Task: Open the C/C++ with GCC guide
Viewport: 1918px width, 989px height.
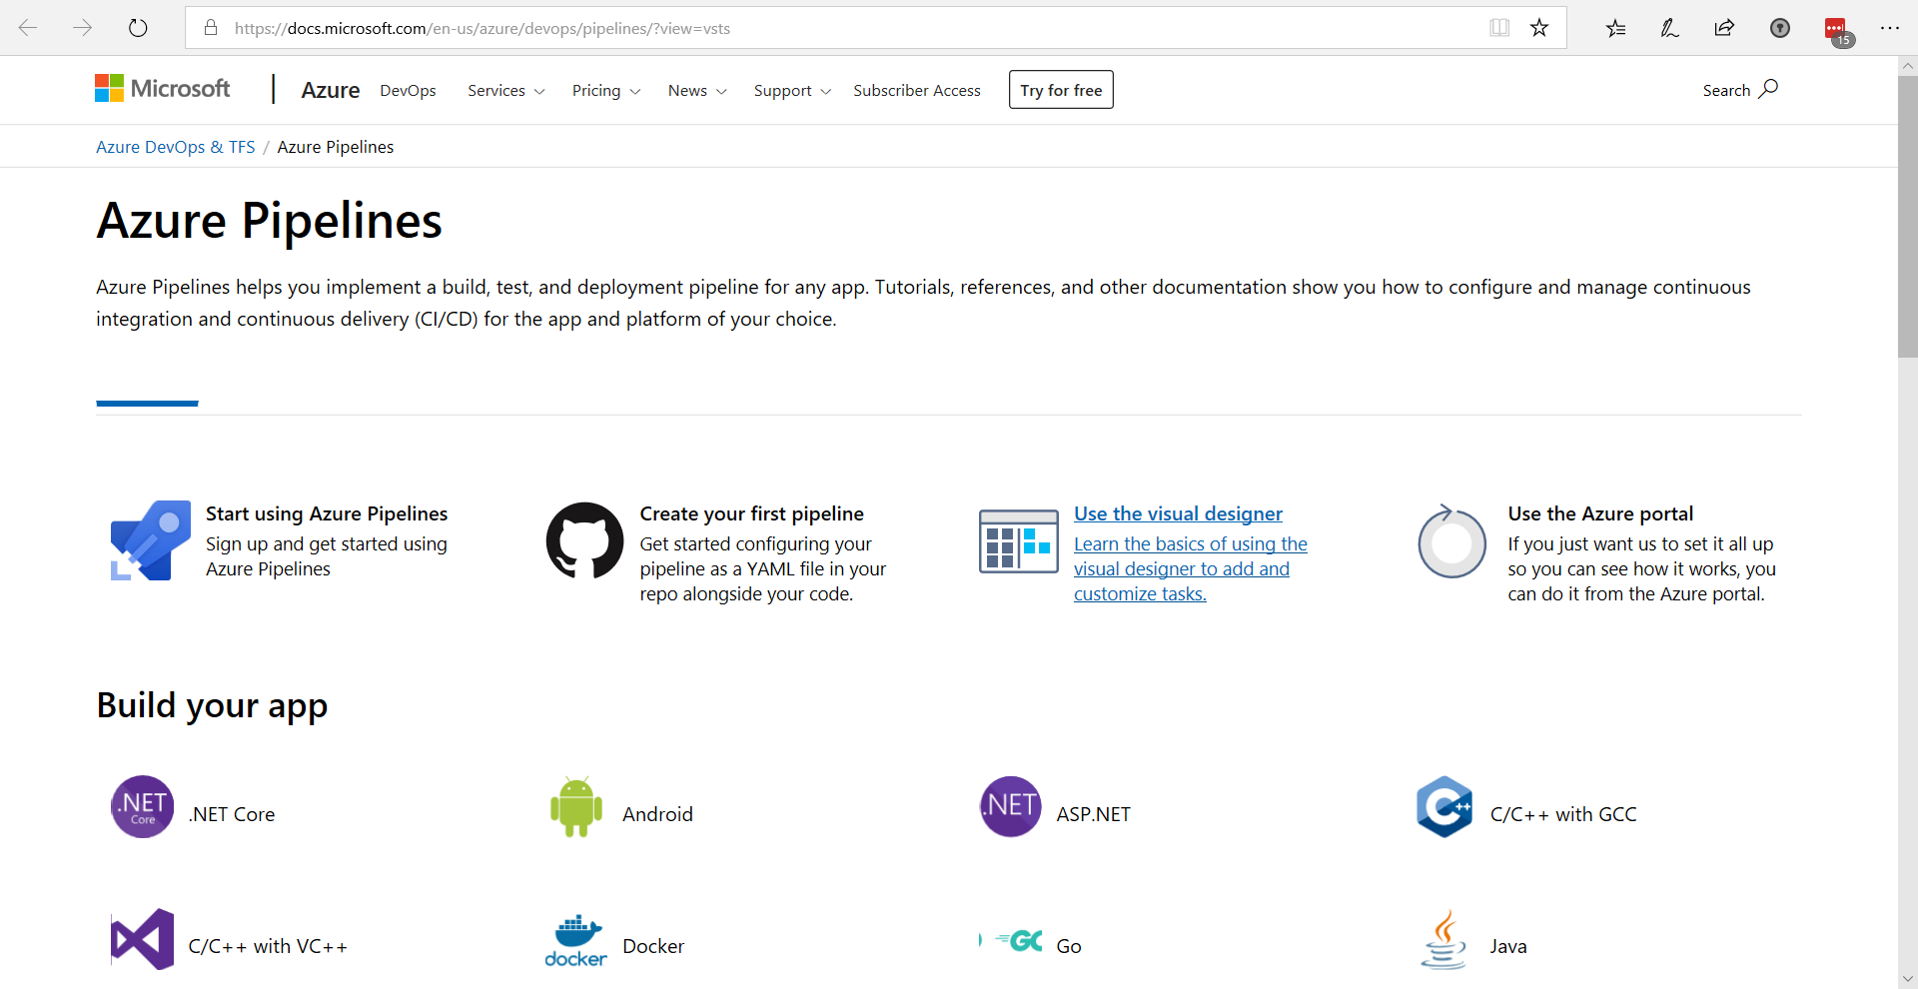Action: click(x=1563, y=814)
